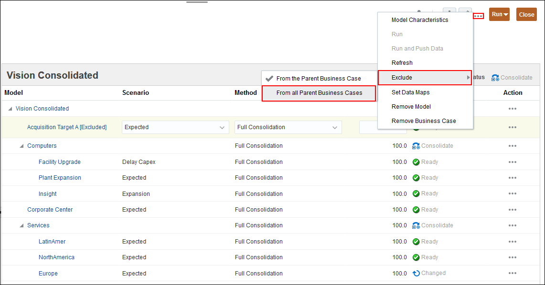This screenshot has width=545, height=285.
Task: Click Remove Business Case in the menu
Action: [424, 121]
